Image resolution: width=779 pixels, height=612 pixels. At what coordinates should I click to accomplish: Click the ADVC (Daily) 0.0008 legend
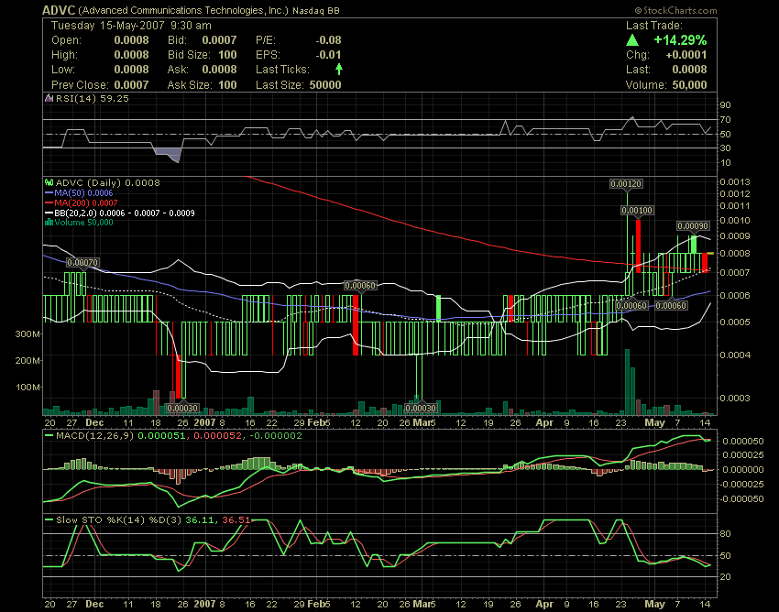pyautogui.click(x=108, y=183)
